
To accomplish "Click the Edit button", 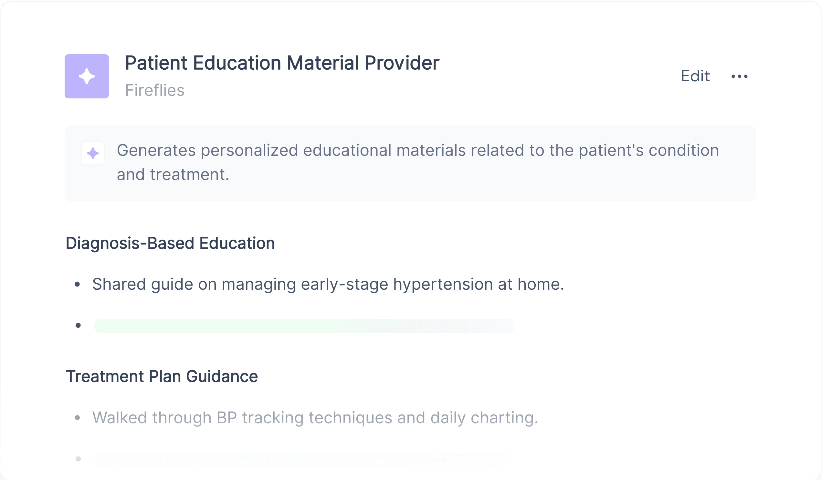I will tap(695, 76).
